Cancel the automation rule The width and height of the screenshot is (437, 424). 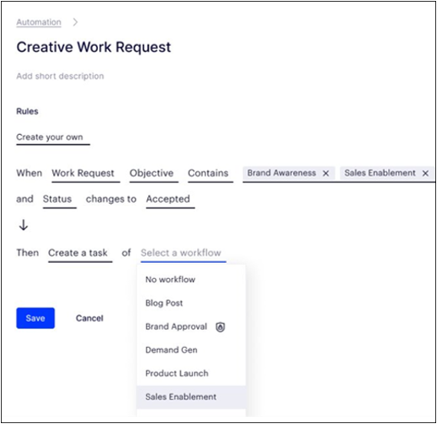coord(90,318)
